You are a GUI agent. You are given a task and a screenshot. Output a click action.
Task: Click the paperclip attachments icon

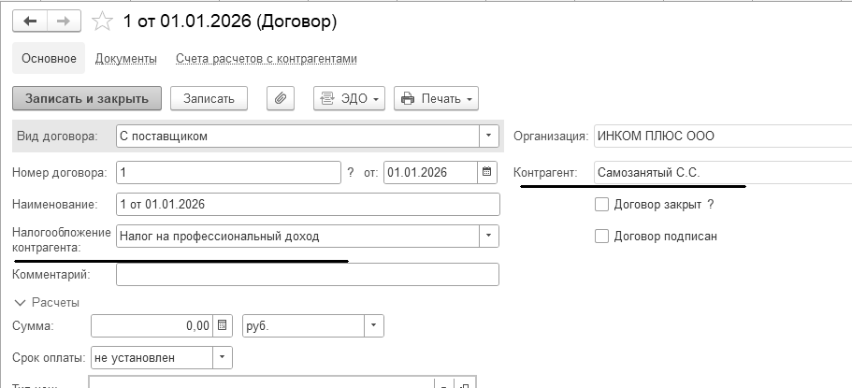point(281,98)
